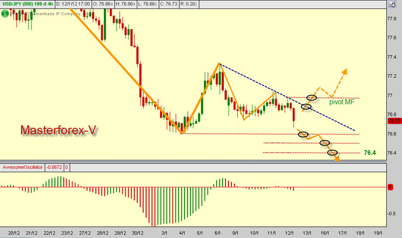Click the 77.6 price axis label
The image size is (402, 238).
click(391, 37)
